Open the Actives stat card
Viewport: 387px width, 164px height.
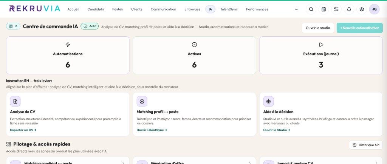[x=194, y=55]
